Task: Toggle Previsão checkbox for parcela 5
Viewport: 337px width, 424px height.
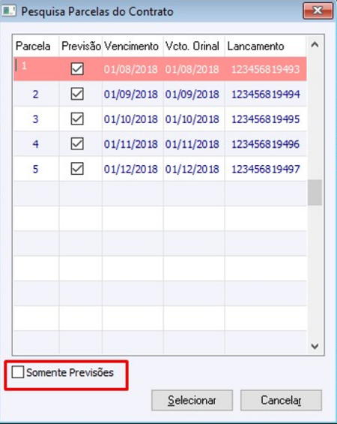Action: [77, 169]
